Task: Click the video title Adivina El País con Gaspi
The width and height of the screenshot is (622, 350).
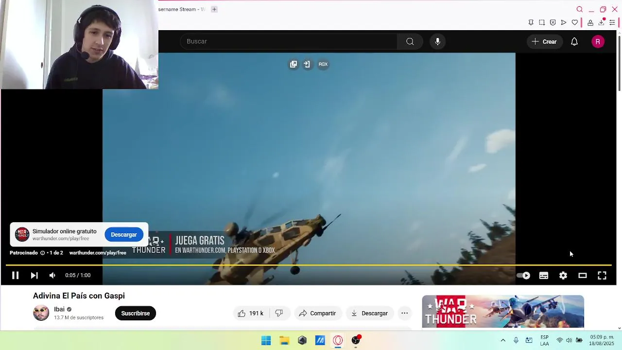Action: coord(79,296)
